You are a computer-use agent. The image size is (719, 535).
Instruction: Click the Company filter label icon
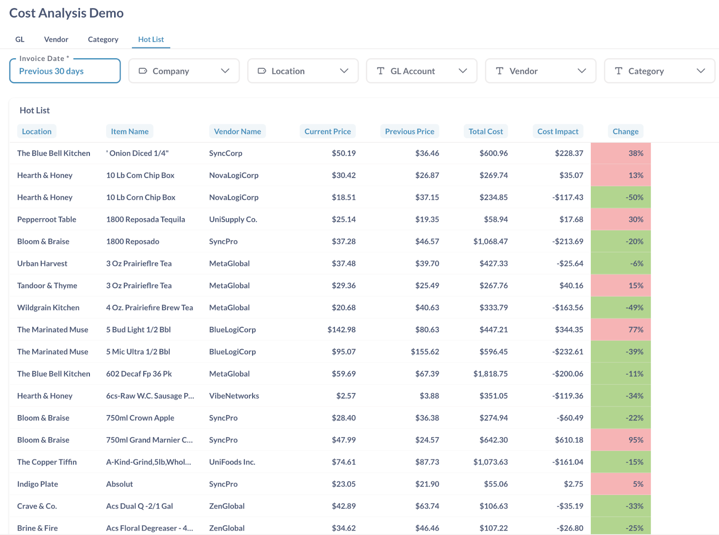143,71
